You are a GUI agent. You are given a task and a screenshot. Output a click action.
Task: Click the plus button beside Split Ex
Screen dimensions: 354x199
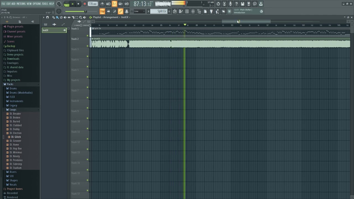(x=169, y=11)
